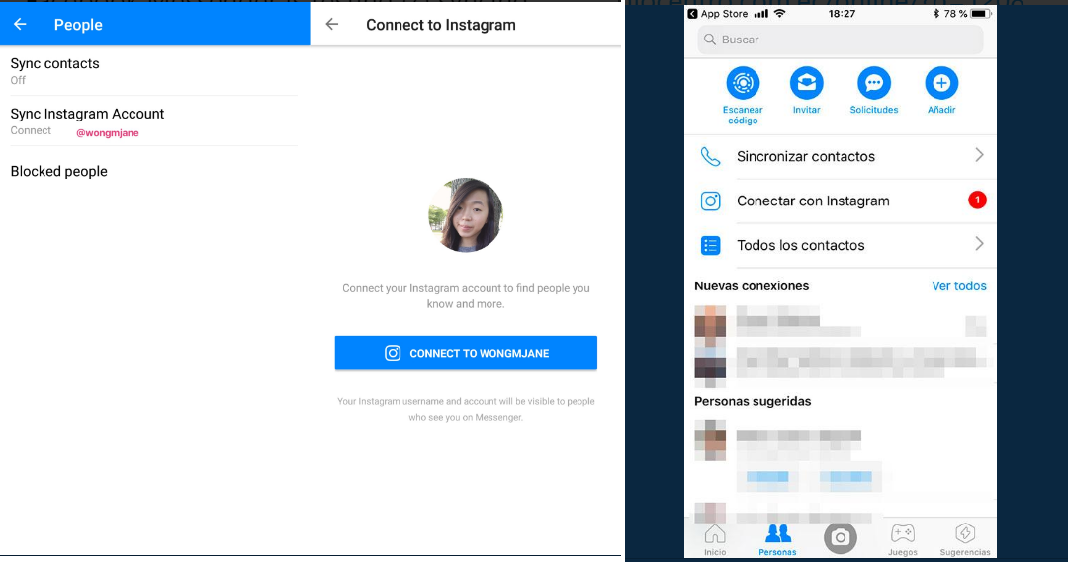Tap the center camera button
1068x564 pixels.
pos(840,536)
